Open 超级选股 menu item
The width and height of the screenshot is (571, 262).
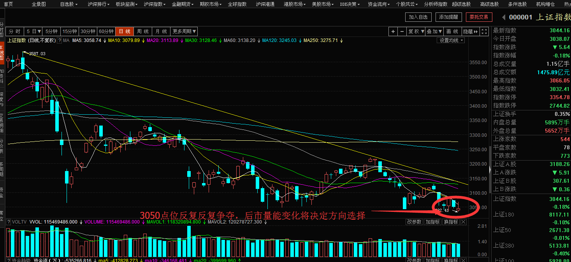(x=462, y=4)
